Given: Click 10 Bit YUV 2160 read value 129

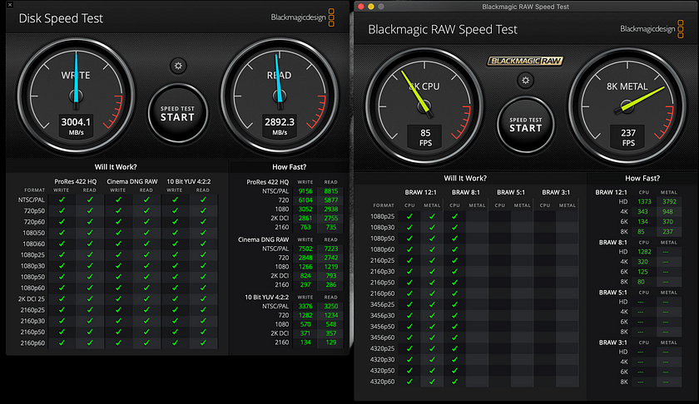Looking at the screenshot, I should coord(331,342).
